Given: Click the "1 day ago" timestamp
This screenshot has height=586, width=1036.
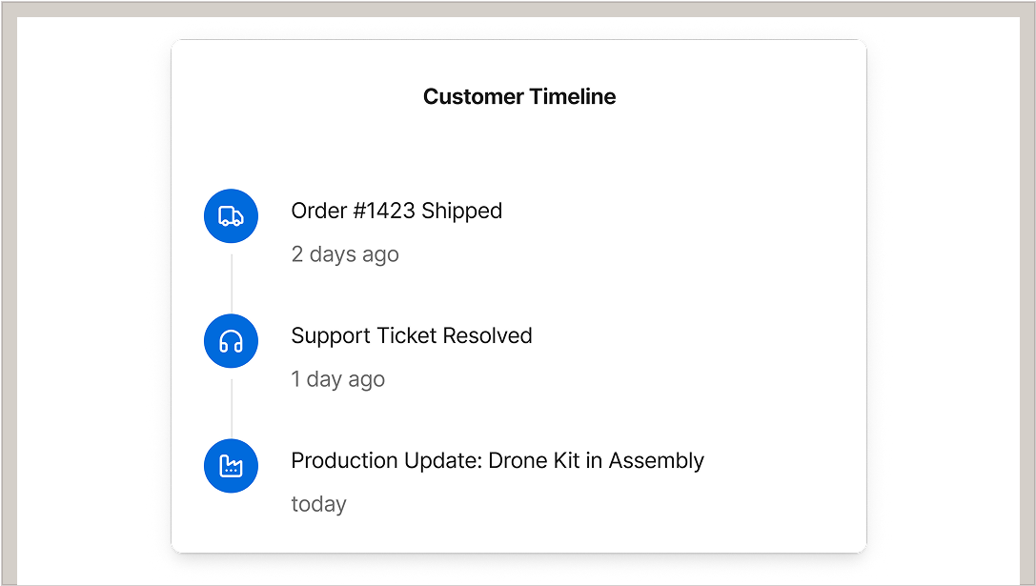Looking at the screenshot, I should pyautogui.click(x=338, y=379).
